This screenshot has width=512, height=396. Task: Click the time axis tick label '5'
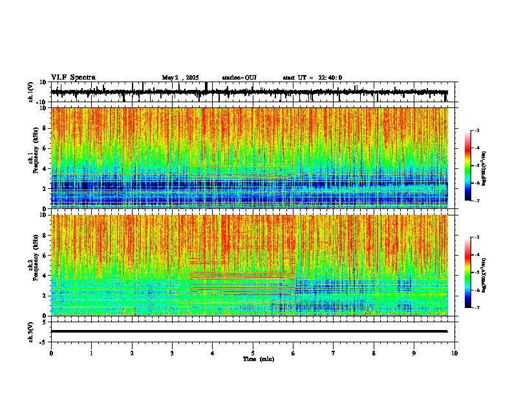coord(253,353)
